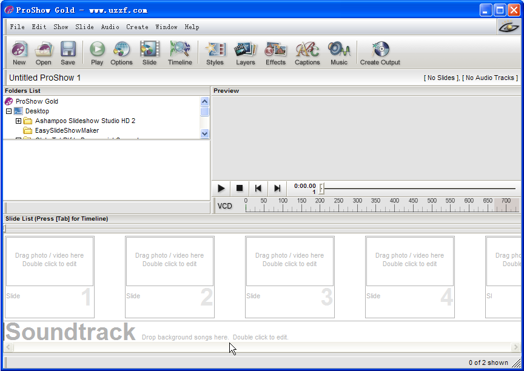Screen dimensions: 524x371
Task: Open the Show menu
Action: pos(61,27)
